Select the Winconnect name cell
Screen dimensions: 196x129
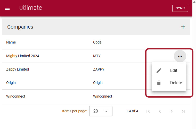pos(16,96)
